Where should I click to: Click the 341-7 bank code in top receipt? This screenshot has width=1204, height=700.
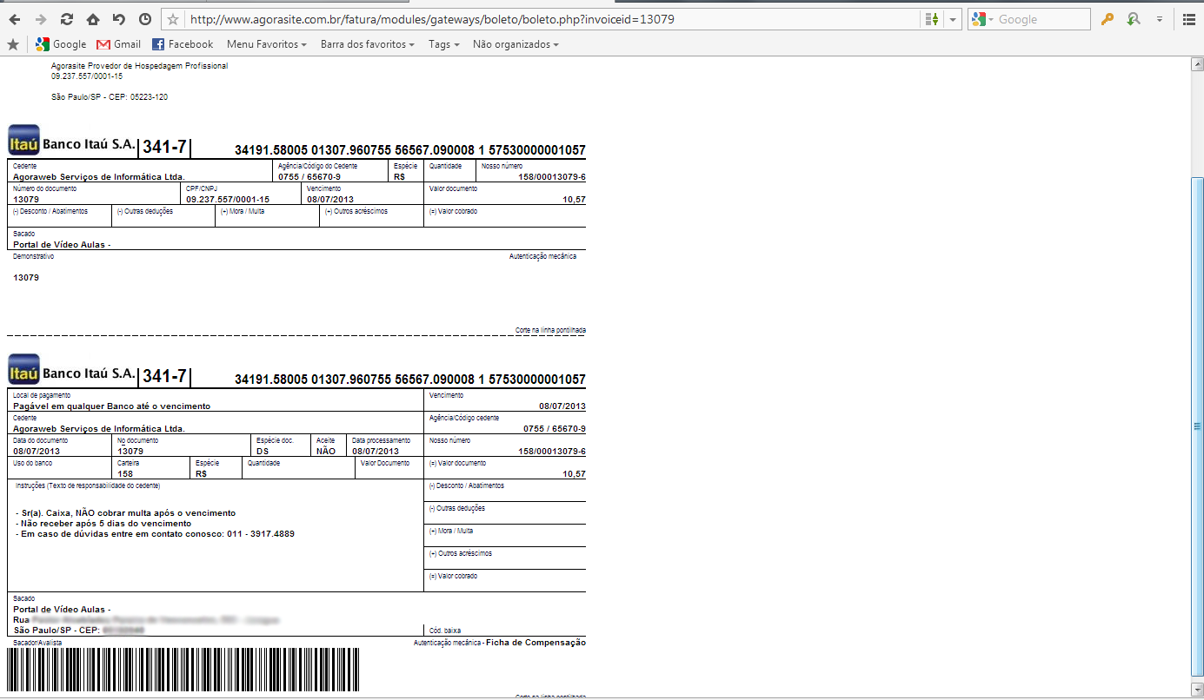click(164, 148)
